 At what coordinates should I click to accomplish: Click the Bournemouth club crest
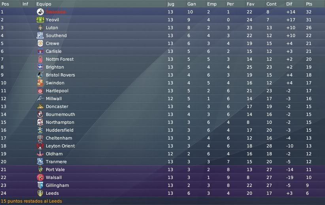(x=40, y=114)
